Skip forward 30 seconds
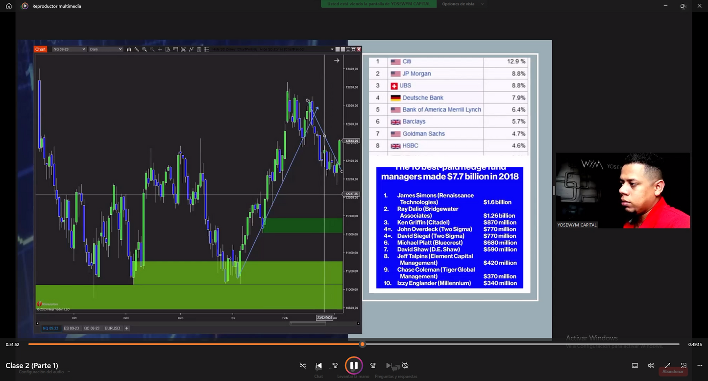708x381 pixels. pos(373,366)
